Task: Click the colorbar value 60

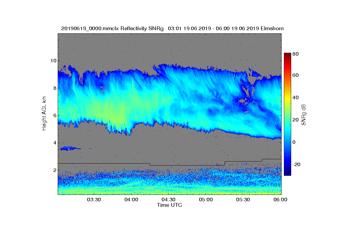Action: click(296, 75)
